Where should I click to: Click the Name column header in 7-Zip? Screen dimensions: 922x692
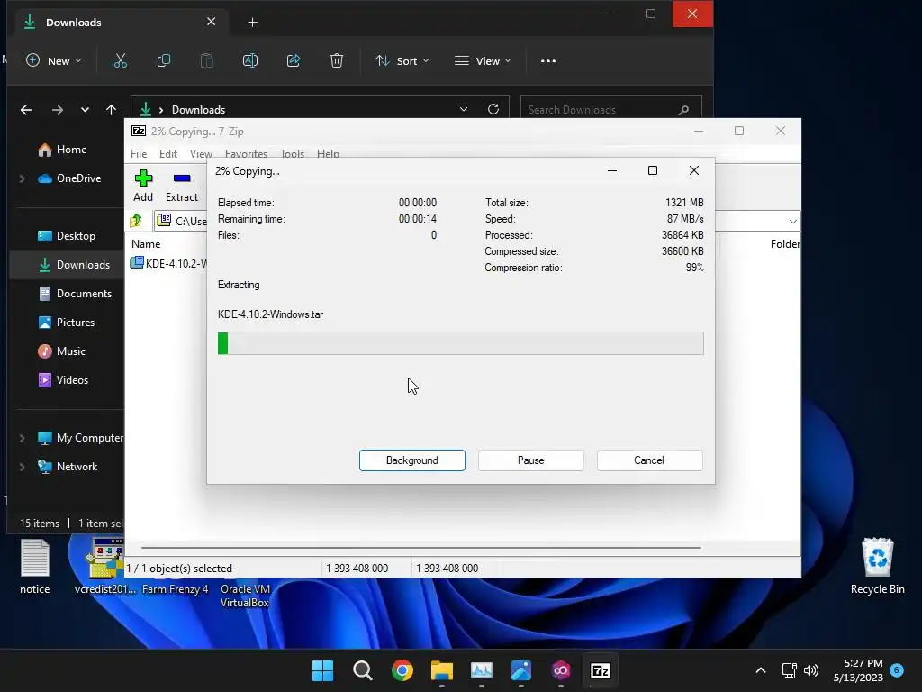click(x=146, y=243)
